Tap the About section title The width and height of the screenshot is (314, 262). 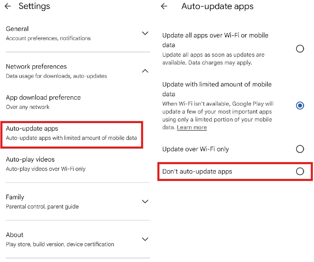click(x=15, y=235)
